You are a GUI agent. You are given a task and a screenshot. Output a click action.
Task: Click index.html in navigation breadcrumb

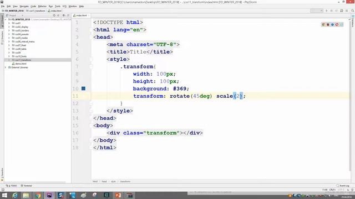(55, 11)
